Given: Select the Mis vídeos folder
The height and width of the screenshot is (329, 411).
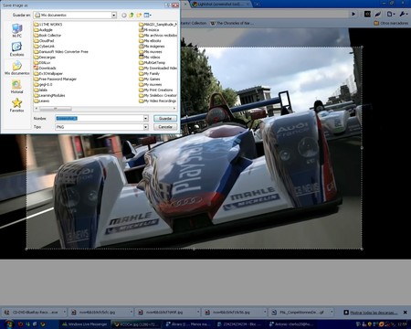Looking at the screenshot, I should [x=150, y=58].
